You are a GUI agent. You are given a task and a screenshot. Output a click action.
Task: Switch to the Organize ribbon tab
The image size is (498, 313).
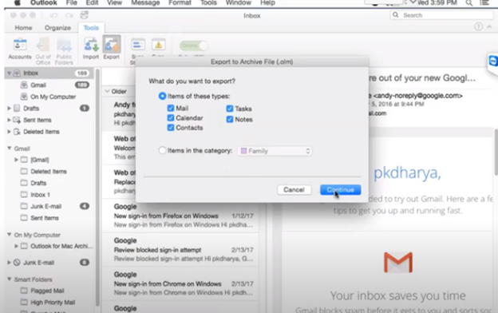(x=57, y=28)
